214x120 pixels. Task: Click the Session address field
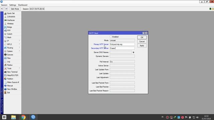tap(37, 9)
